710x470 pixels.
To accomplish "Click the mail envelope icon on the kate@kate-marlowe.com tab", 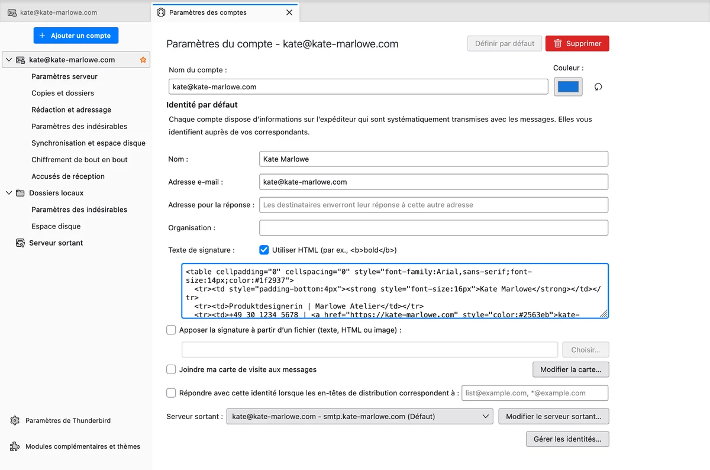I will point(12,12).
